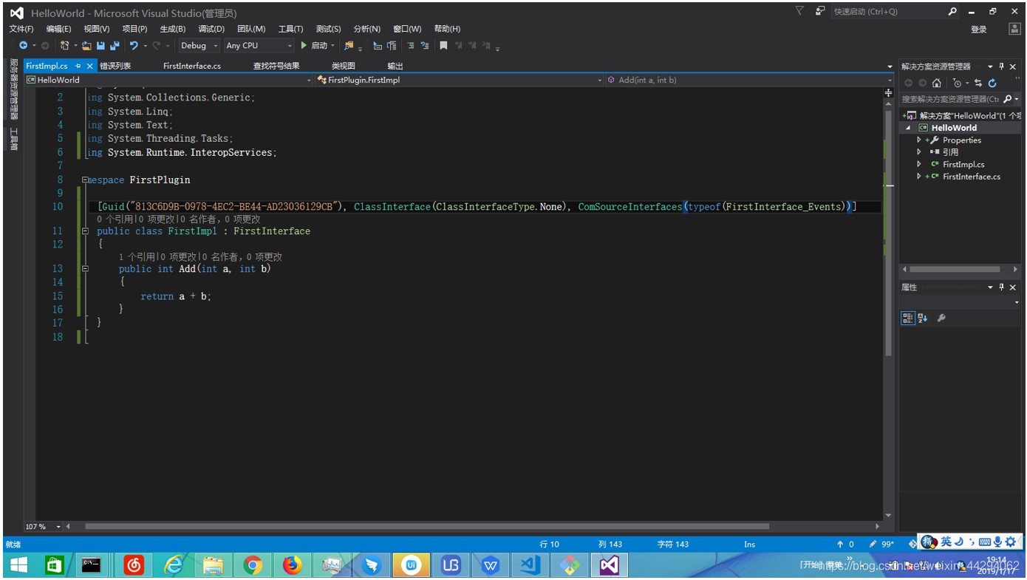
Task: Click the 启动 start button label
Action: coord(319,46)
